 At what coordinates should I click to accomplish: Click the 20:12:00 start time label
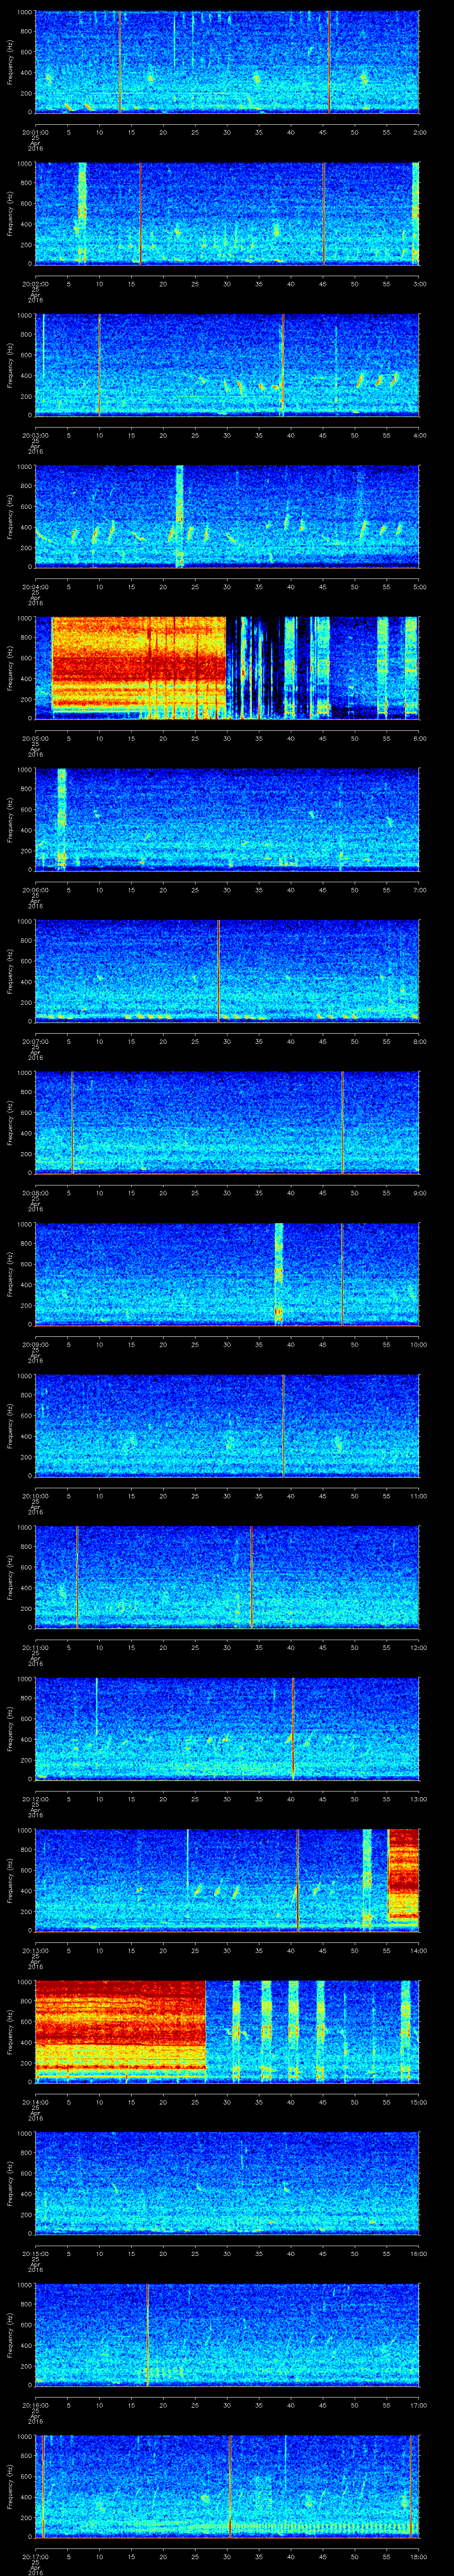coord(35,1798)
